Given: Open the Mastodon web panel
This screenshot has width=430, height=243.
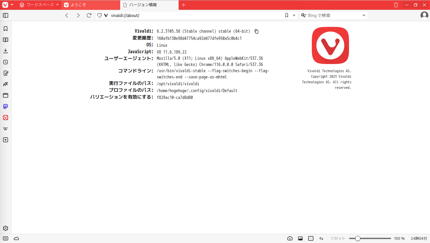Looking at the screenshot, I should [6, 106].
